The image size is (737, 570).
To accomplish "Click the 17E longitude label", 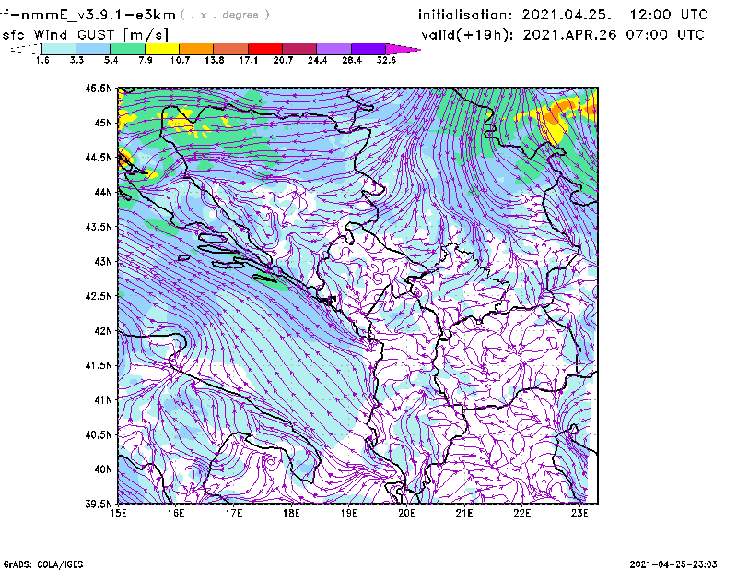I will pyautogui.click(x=234, y=513).
